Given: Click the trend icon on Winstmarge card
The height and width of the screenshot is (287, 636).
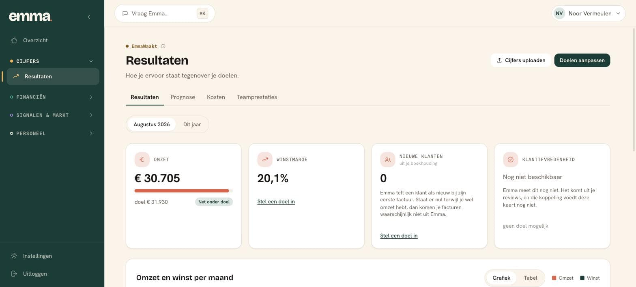Looking at the screenshot, I should (x=265, y=160).
